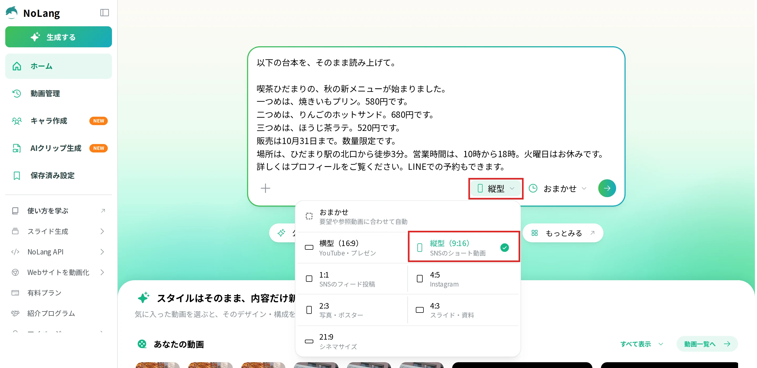The image size is (757, 368).
Task: Select 21:9 cinema size option
Action: pos(408,341)
